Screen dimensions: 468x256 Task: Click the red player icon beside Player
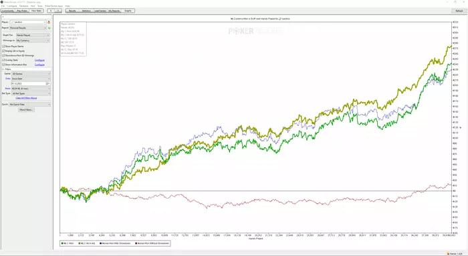pyautogui.click(x=49, y=22)
